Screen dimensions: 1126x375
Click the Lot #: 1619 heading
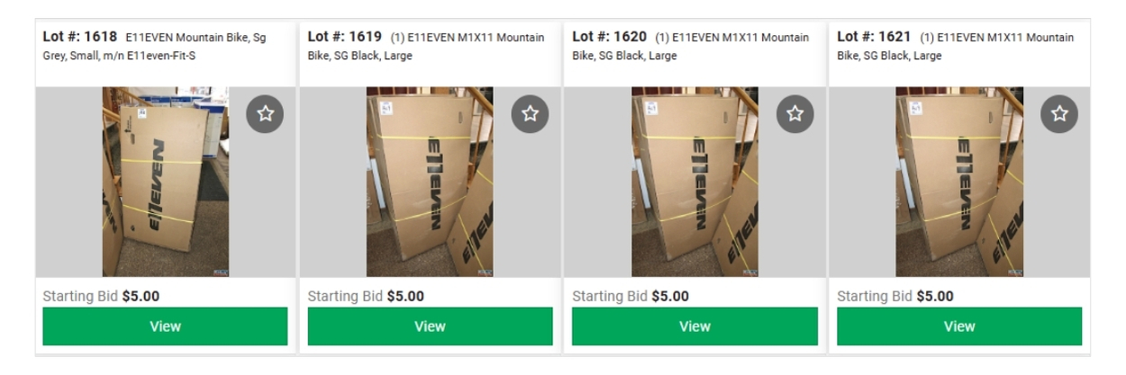(345, 37)
